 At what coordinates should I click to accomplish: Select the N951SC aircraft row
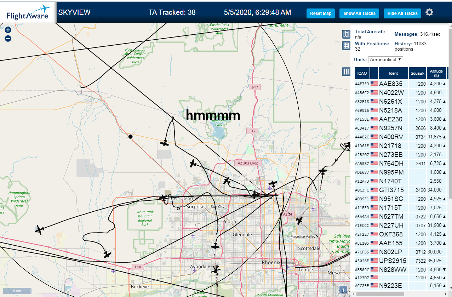pyautogui.click(x=402, y=199)
